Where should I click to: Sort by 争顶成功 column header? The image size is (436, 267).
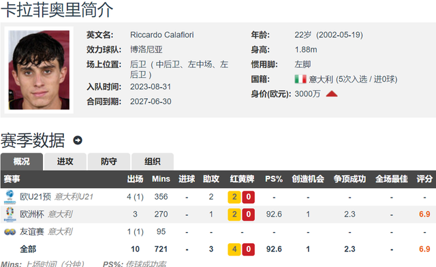(349, 179)
